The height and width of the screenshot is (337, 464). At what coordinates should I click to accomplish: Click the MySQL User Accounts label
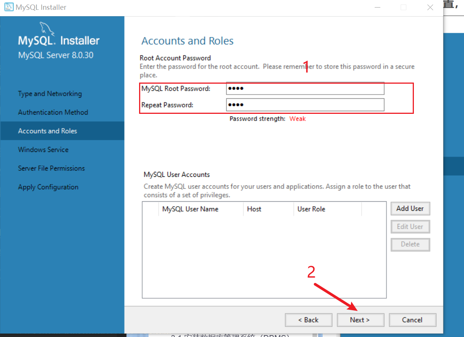(x=177, y=175)
